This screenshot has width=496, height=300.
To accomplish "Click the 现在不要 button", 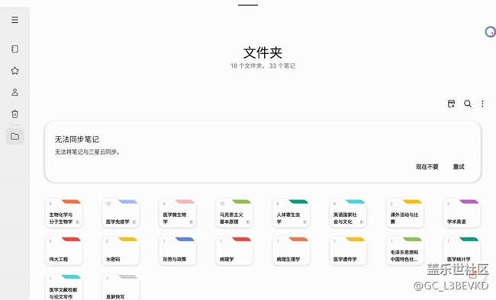I will [427, 167].
